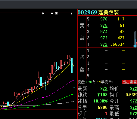Image resolution: width=137 pixels, height=119 pixels.
Task: Click the 涨跌 value 108
Action: pos(102,95)
